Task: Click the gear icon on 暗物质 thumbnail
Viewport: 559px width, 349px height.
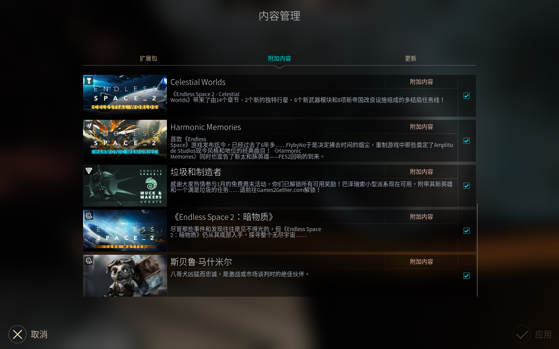Action: [x=89, y=216]
